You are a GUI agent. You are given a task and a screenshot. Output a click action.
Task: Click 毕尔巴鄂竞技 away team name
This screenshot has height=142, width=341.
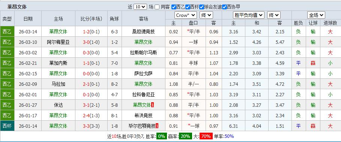coord(142,126)
